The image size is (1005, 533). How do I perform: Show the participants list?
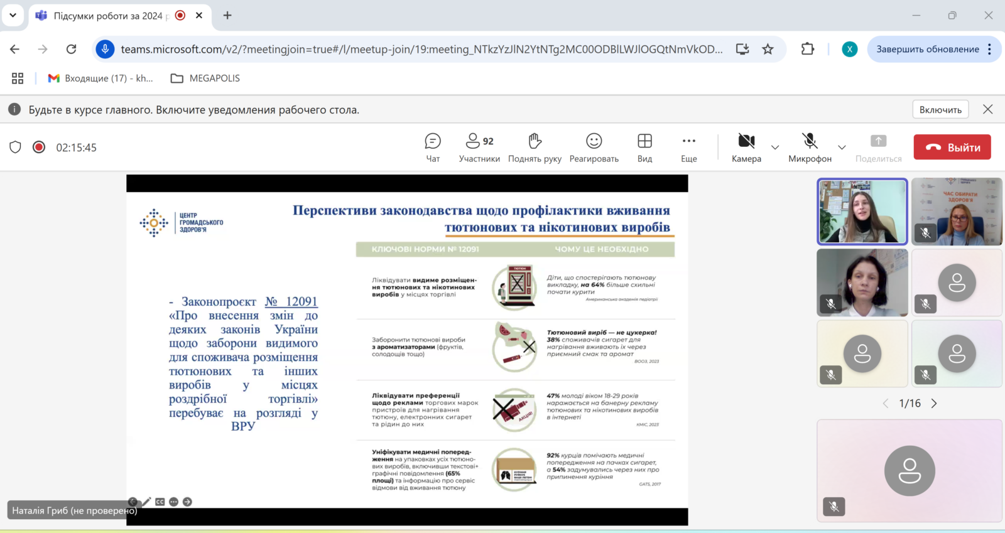(x=479, y=148)
